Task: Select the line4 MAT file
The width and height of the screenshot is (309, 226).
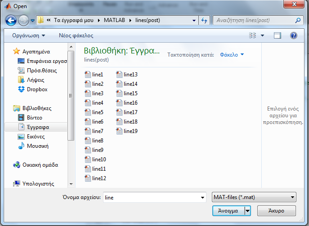Action: [x=94, y=103]
